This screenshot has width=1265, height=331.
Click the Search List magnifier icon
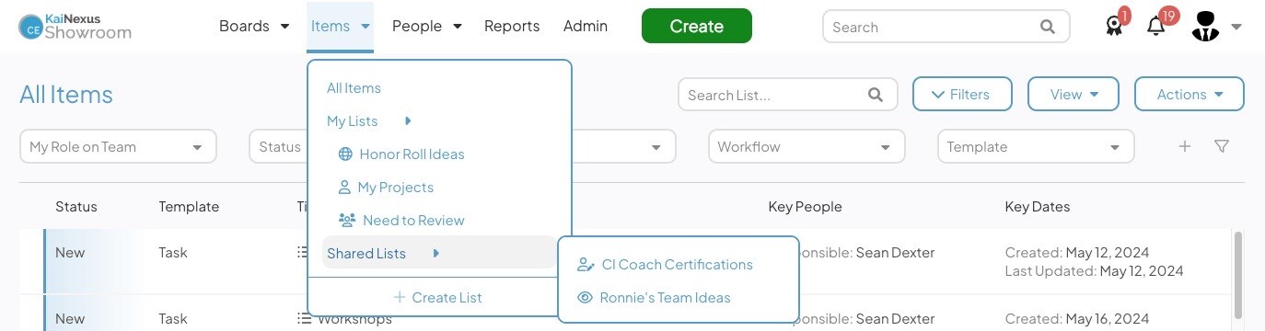pyautogui.click(x=876, y=95)
